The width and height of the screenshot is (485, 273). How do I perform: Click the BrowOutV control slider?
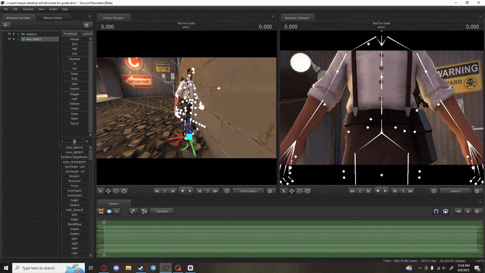75,181
